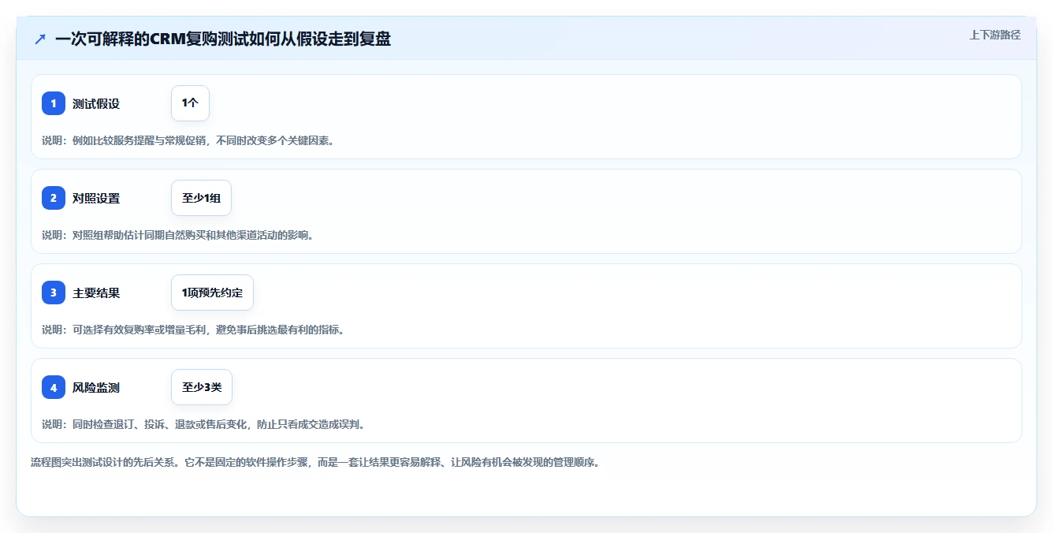1053x533 pixels.
Task: Click the "至少1组" value pill
Action: click(x=201, y=198)
